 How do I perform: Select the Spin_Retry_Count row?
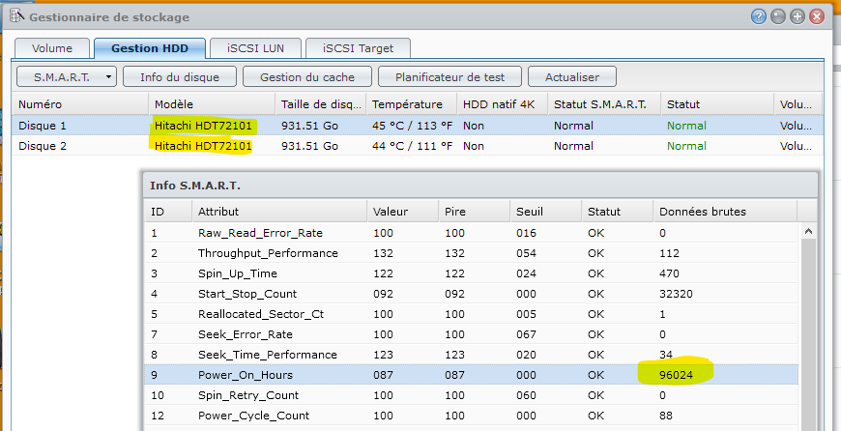click(472, 395)
